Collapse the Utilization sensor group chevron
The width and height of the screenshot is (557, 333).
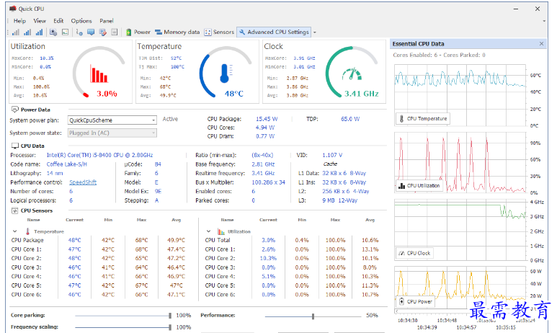[208, 231]
